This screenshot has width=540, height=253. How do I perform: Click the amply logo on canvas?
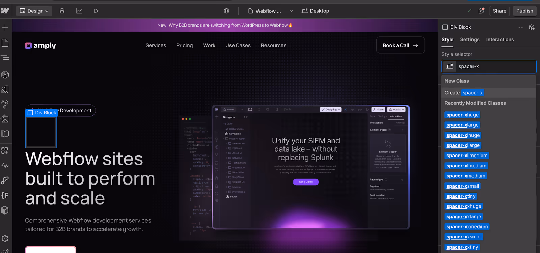coord(41,45)
